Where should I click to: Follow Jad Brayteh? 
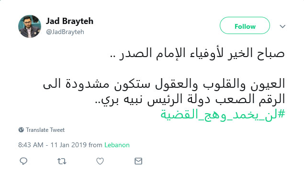(245, 25)
